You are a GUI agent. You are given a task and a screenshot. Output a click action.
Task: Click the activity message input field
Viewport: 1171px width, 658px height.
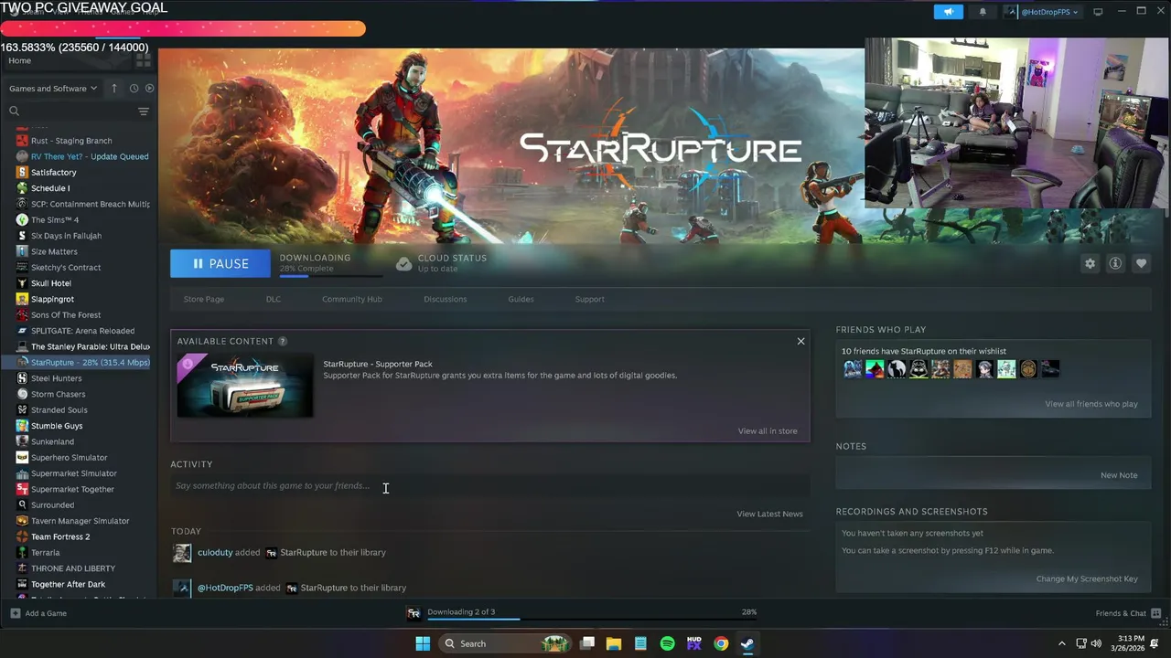tap(489, 485)
